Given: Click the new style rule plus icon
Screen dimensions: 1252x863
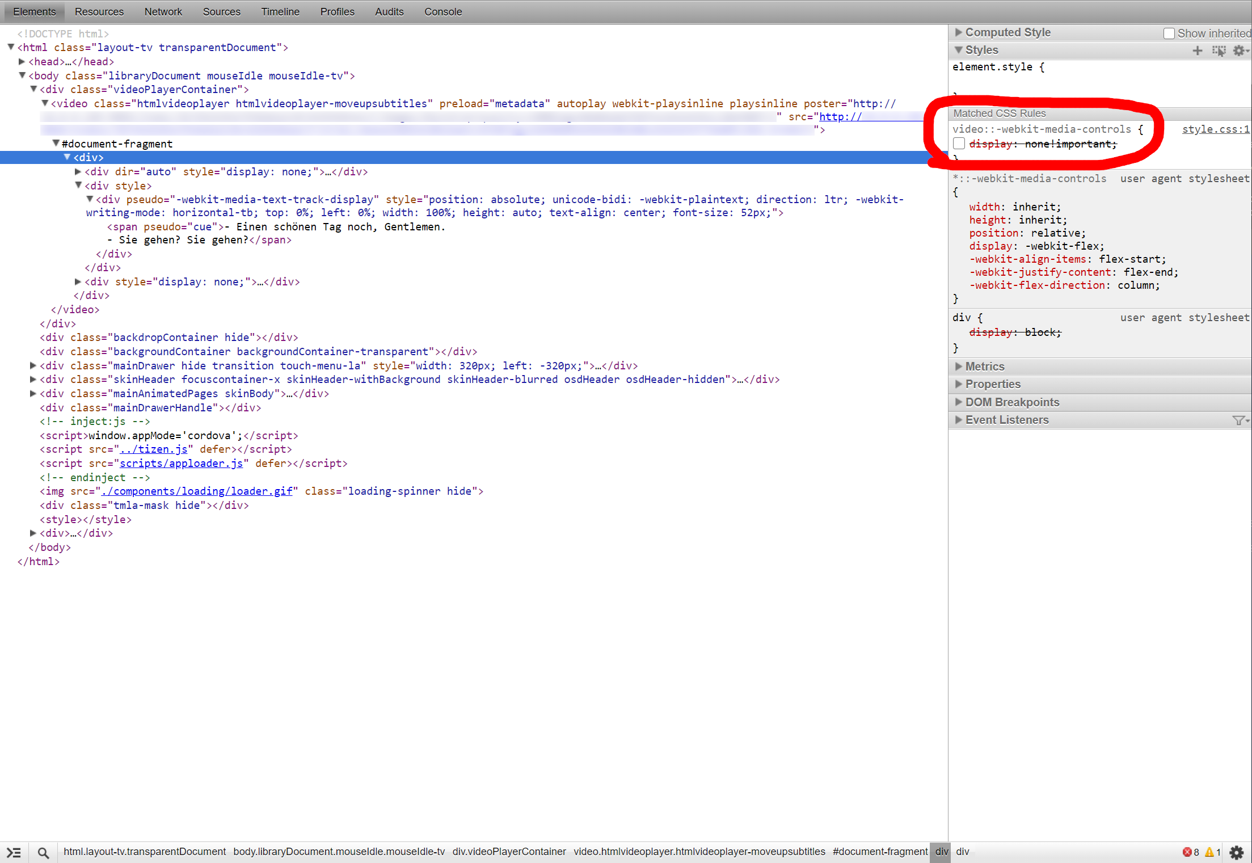Looking at the screenshot, I should pos(1197,50).
